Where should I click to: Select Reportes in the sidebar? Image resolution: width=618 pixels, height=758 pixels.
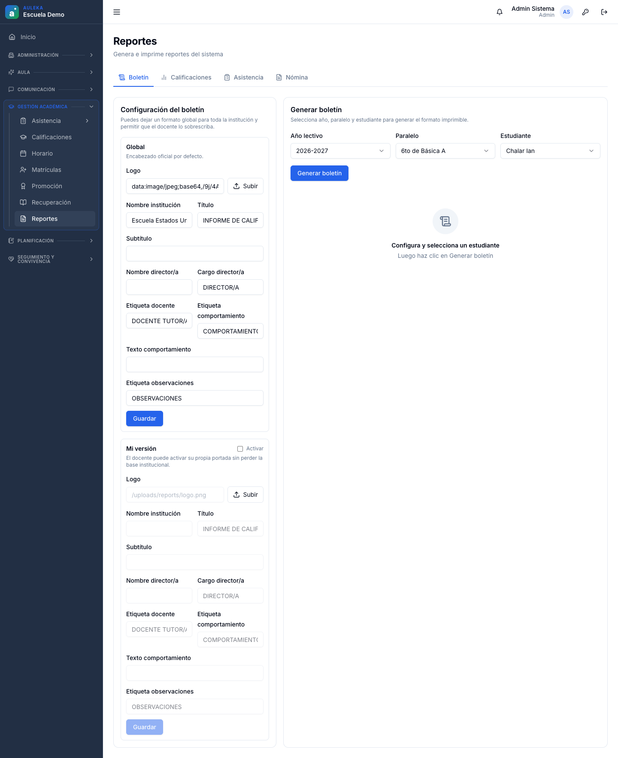55,219
